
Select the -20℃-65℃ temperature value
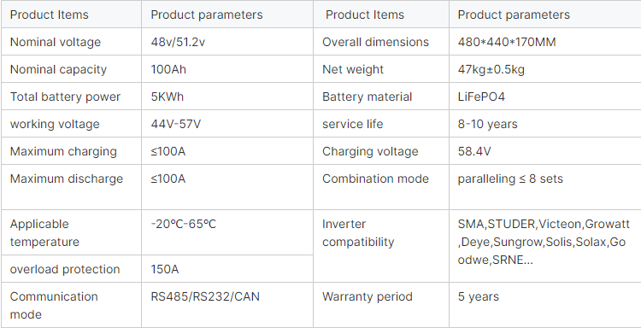(183, 224)
